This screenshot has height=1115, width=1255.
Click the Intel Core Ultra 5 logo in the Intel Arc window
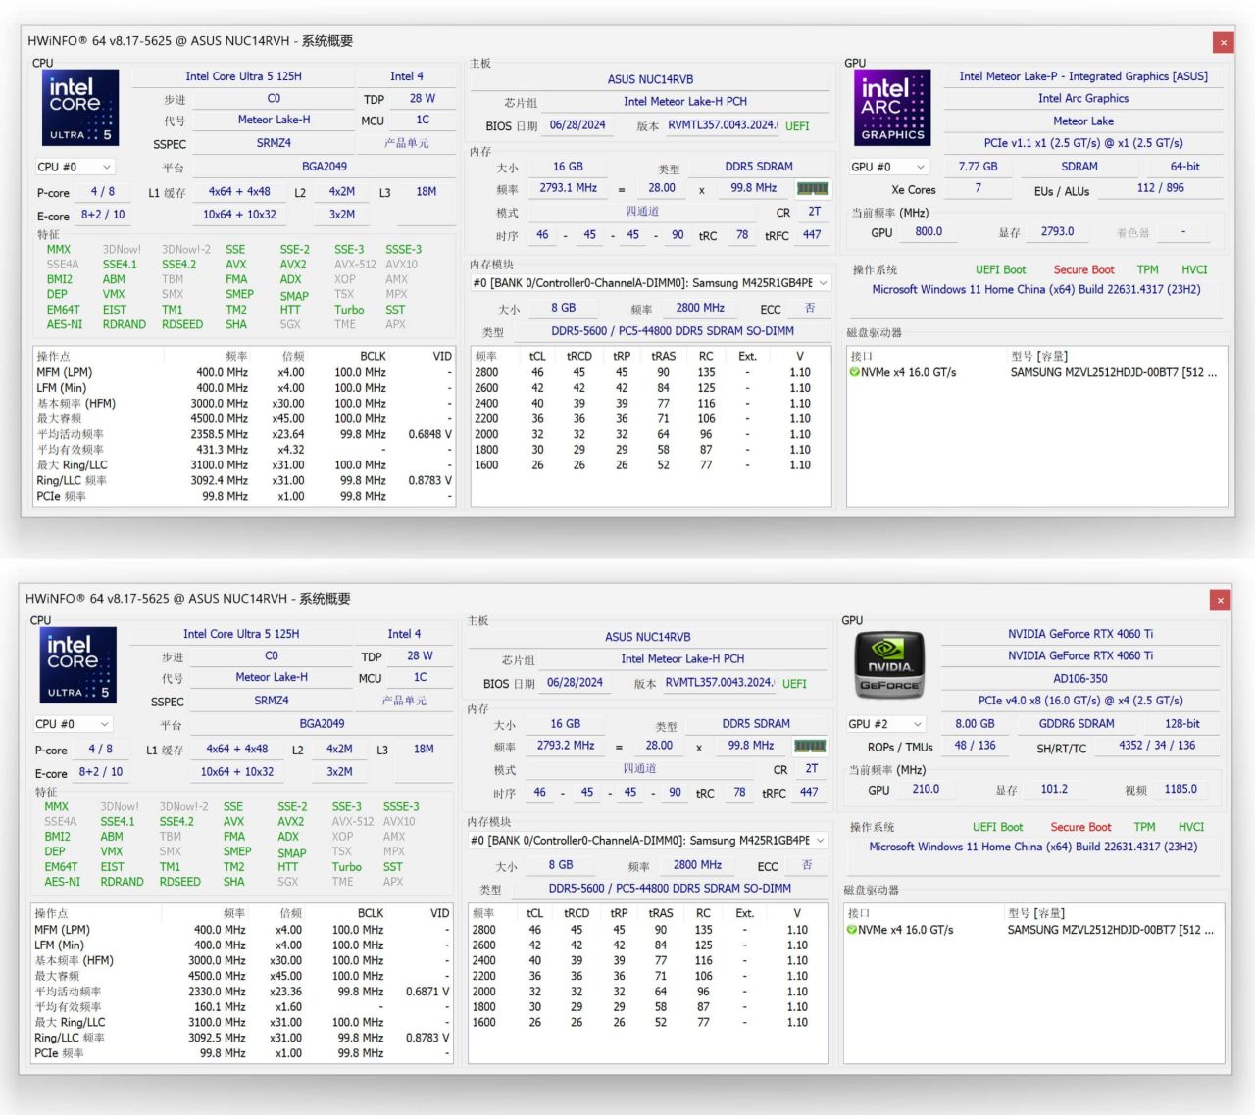pos(80,108)
